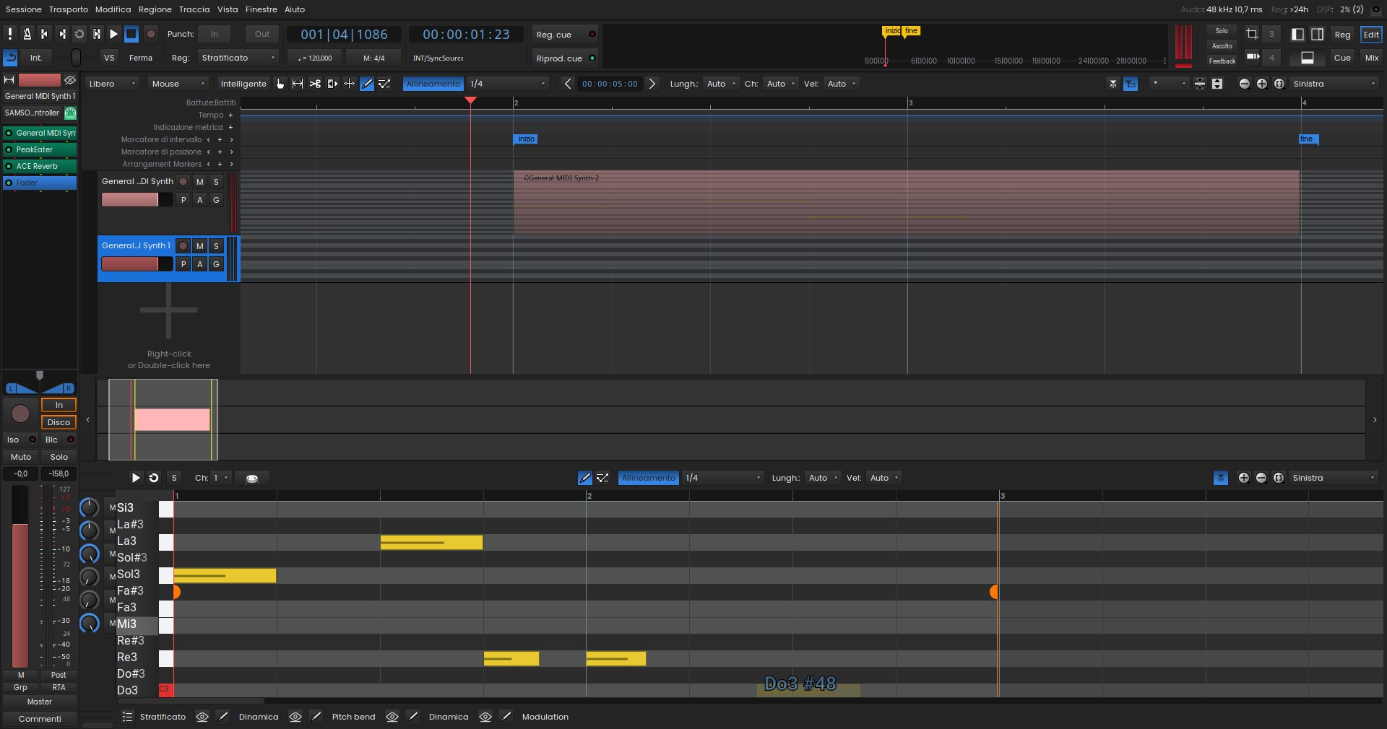
Task: Toggle loop playback in the piano roll toolbar
Action: tap(154, 478)
